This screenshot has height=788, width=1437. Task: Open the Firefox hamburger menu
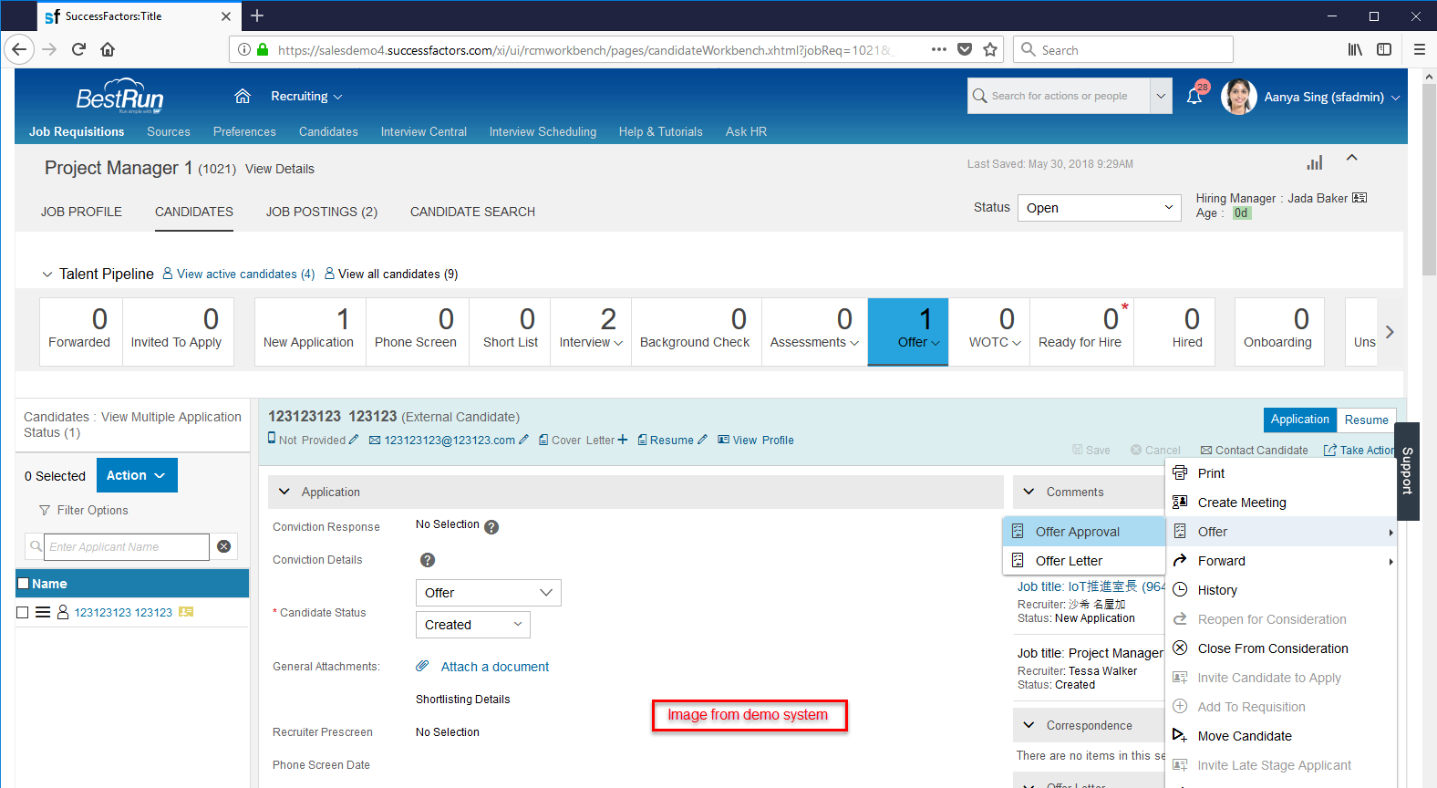point(1419,49)
